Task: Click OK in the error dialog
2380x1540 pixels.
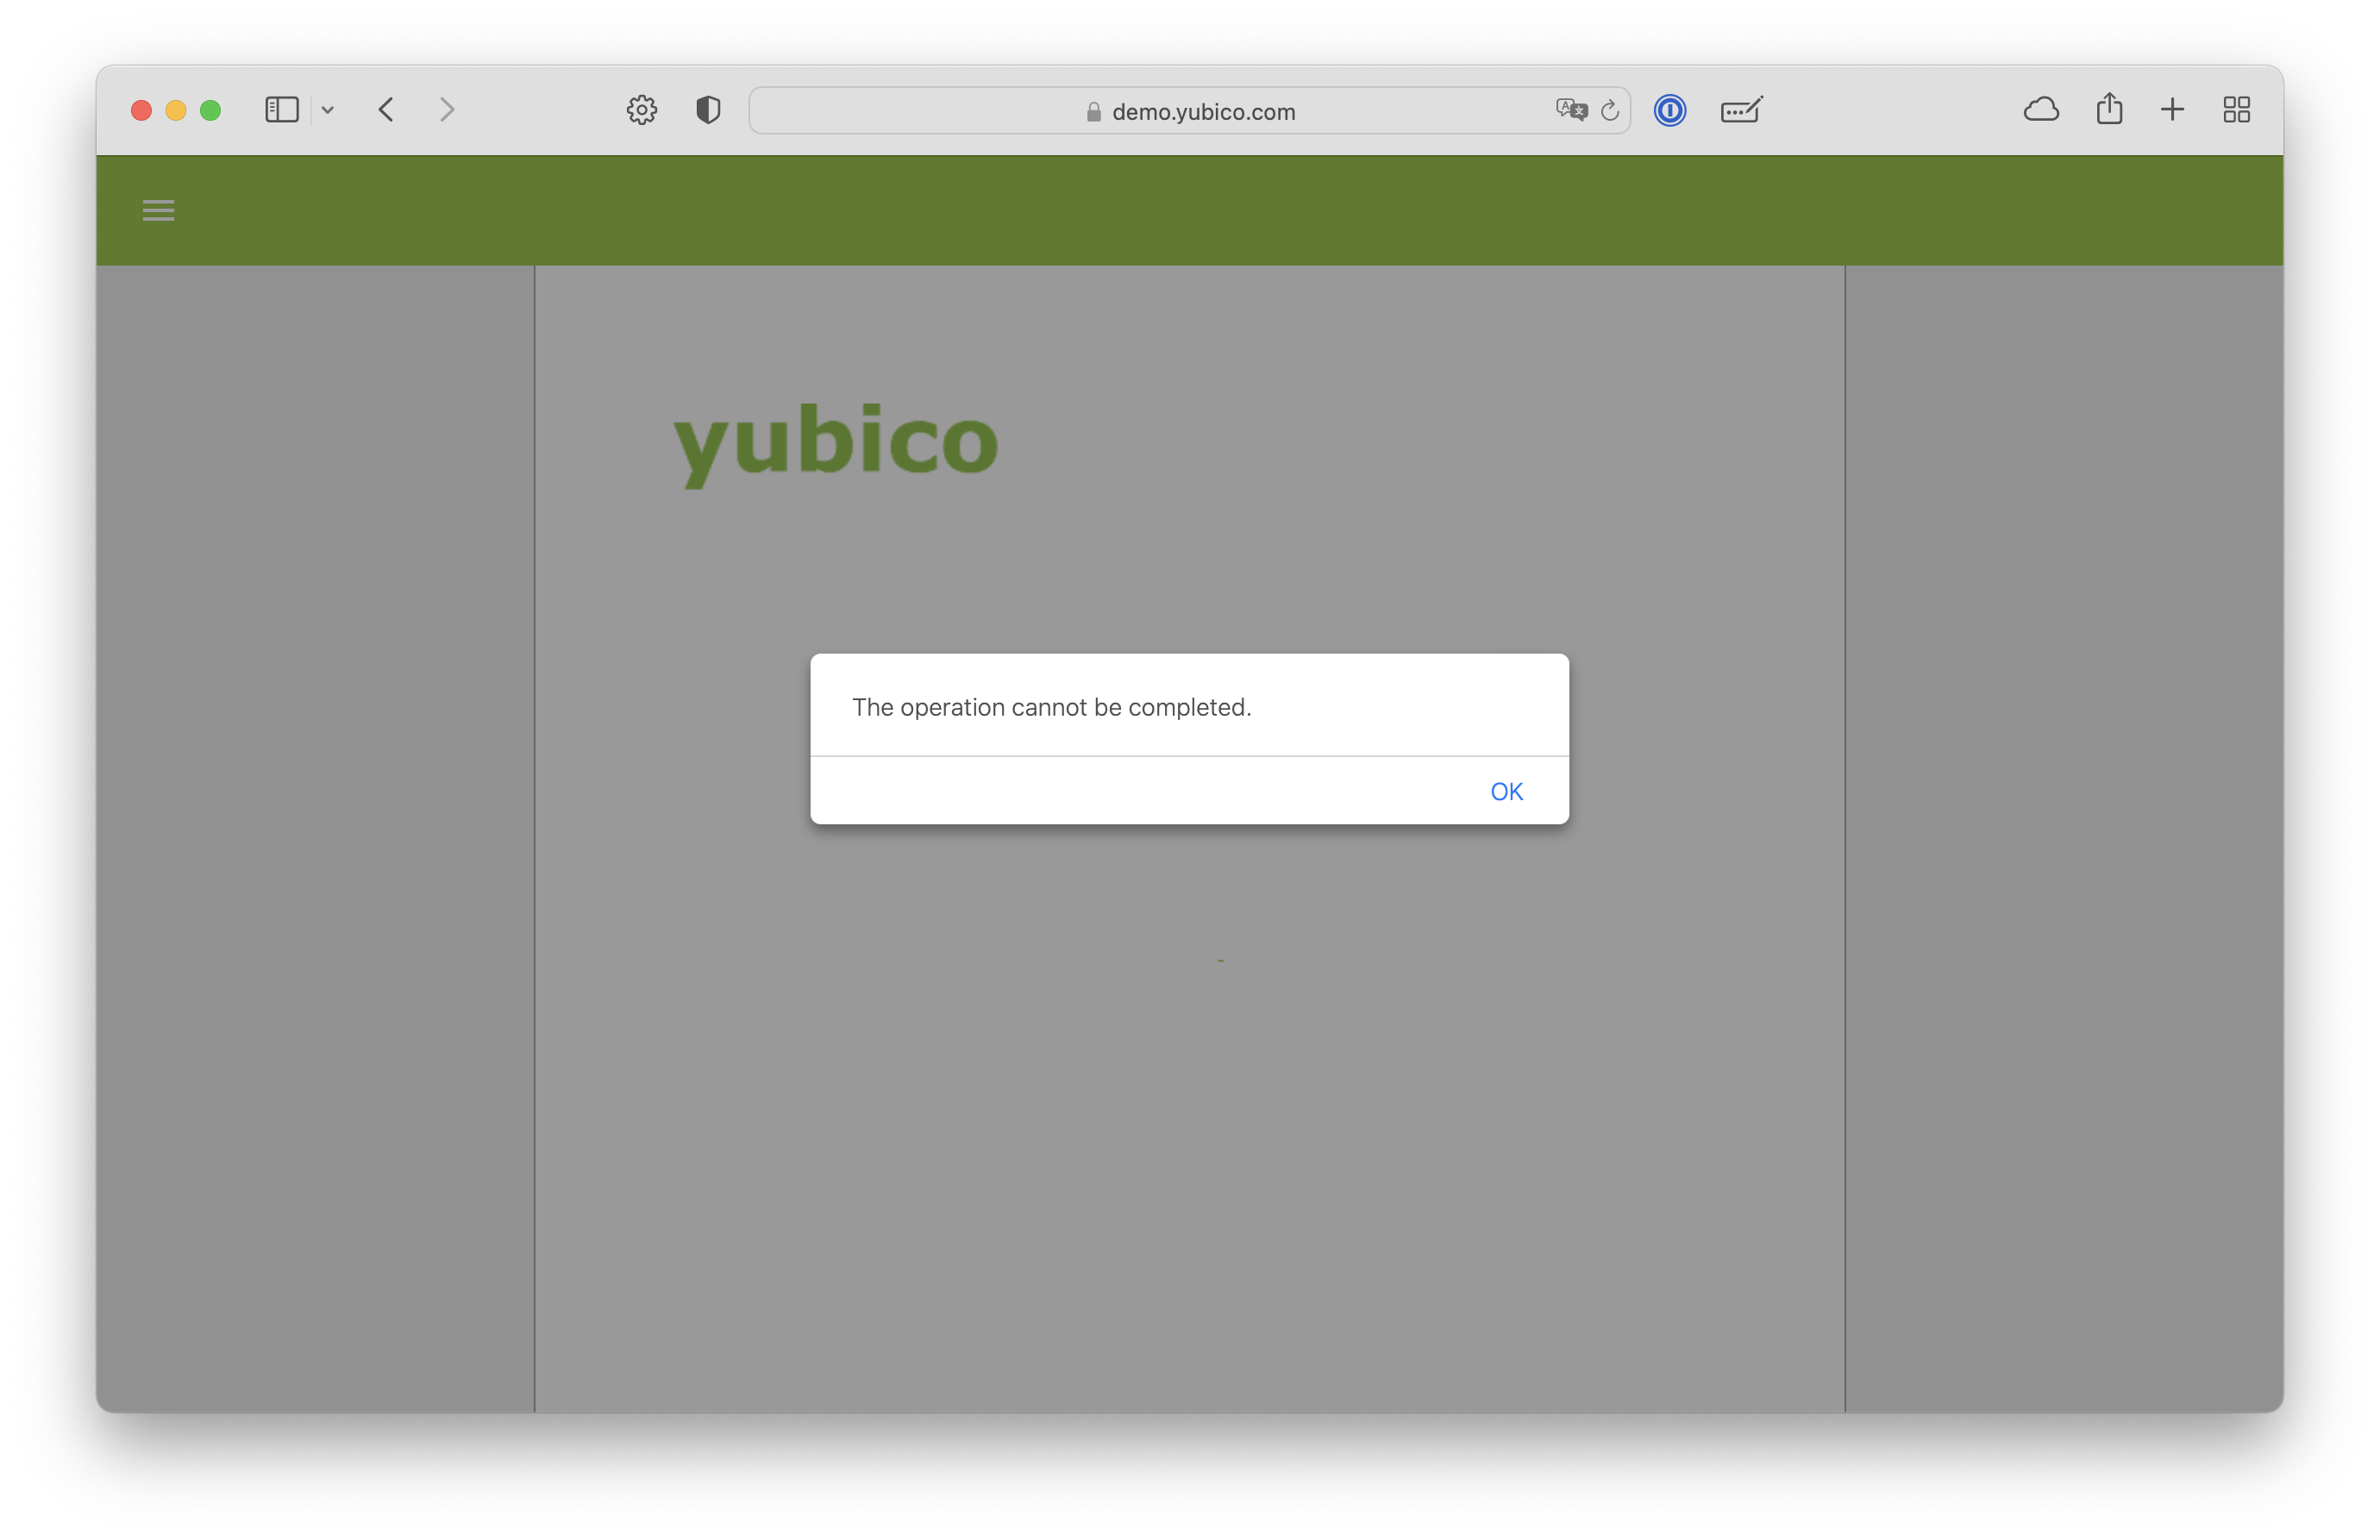Action: click(x=1505, y=791)
